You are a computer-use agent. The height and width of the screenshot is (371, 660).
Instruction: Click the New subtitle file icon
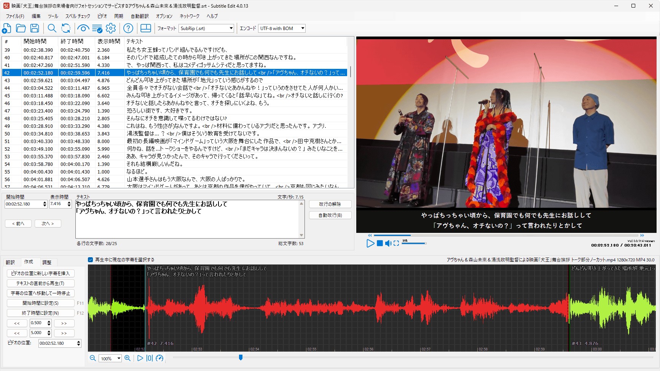(x=7, y=28)
